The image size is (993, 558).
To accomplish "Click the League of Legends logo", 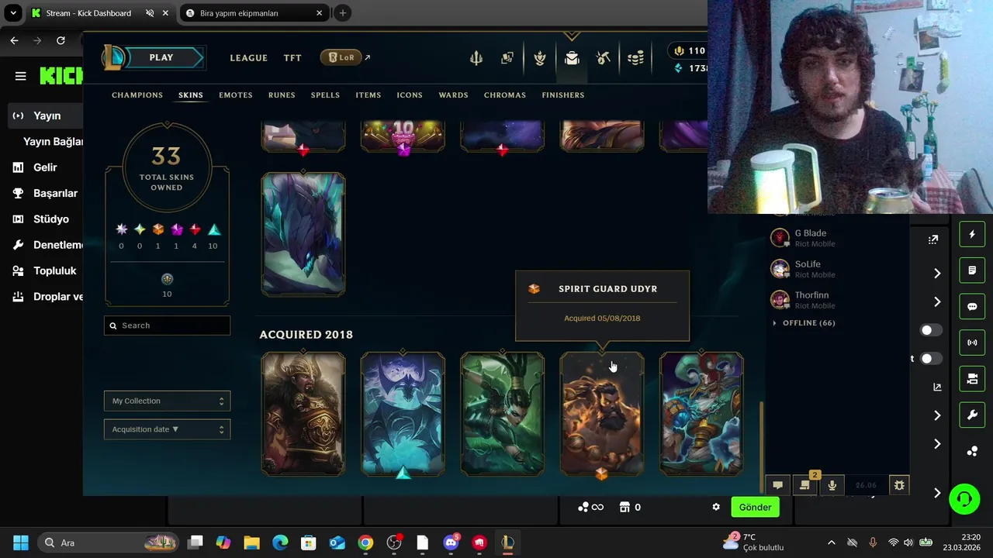I will pyautogui.click(x=115, y=57).
